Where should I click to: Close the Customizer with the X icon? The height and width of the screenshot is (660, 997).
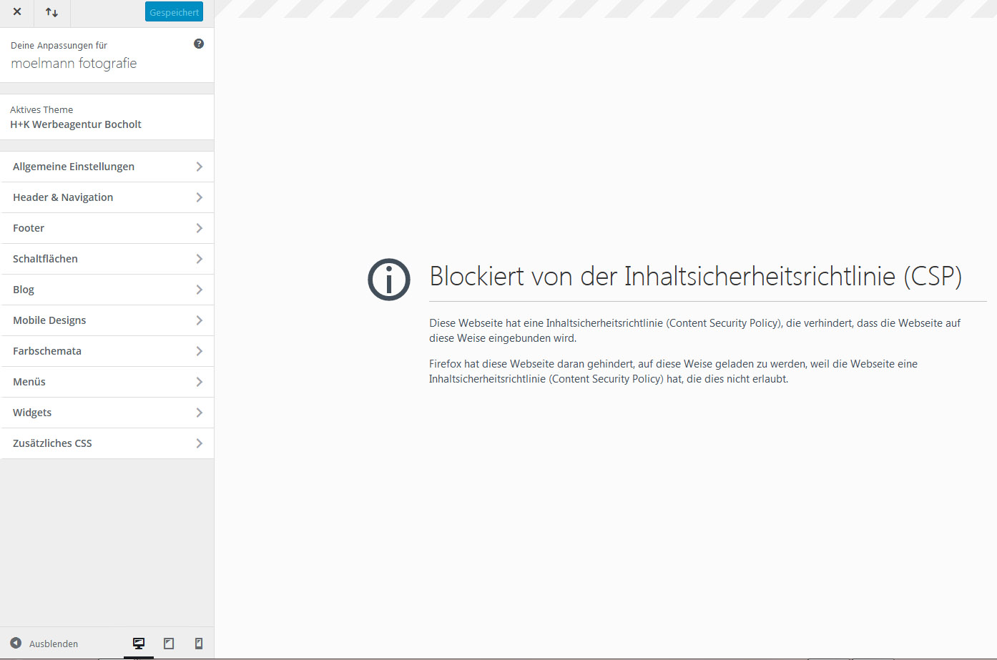pyautogui.click(x=17, y=12)
